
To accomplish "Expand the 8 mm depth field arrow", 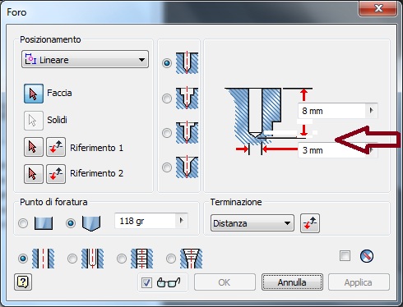I will 372,111.
